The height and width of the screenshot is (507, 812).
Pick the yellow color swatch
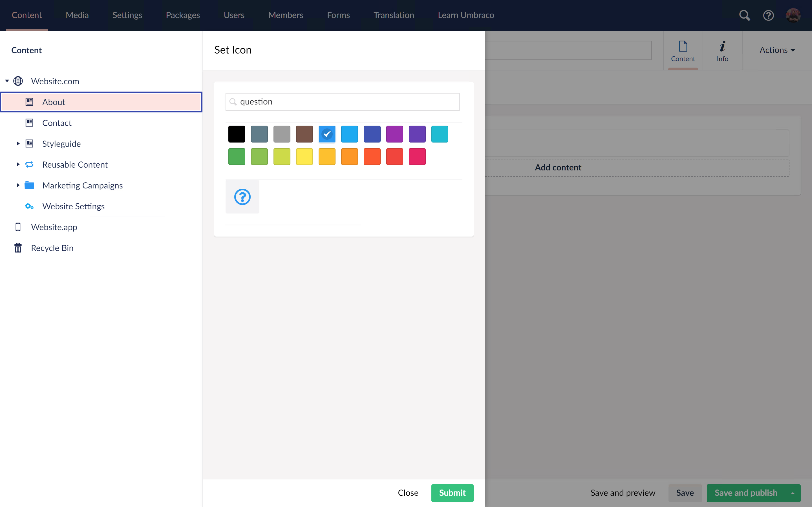(x=304, y=157)
